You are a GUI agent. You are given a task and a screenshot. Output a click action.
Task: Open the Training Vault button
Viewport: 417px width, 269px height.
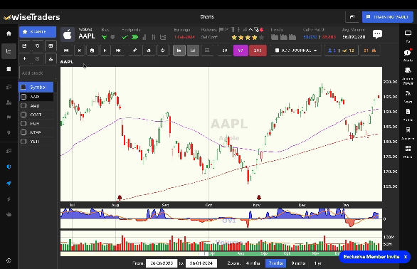click(x=388, y=17)
